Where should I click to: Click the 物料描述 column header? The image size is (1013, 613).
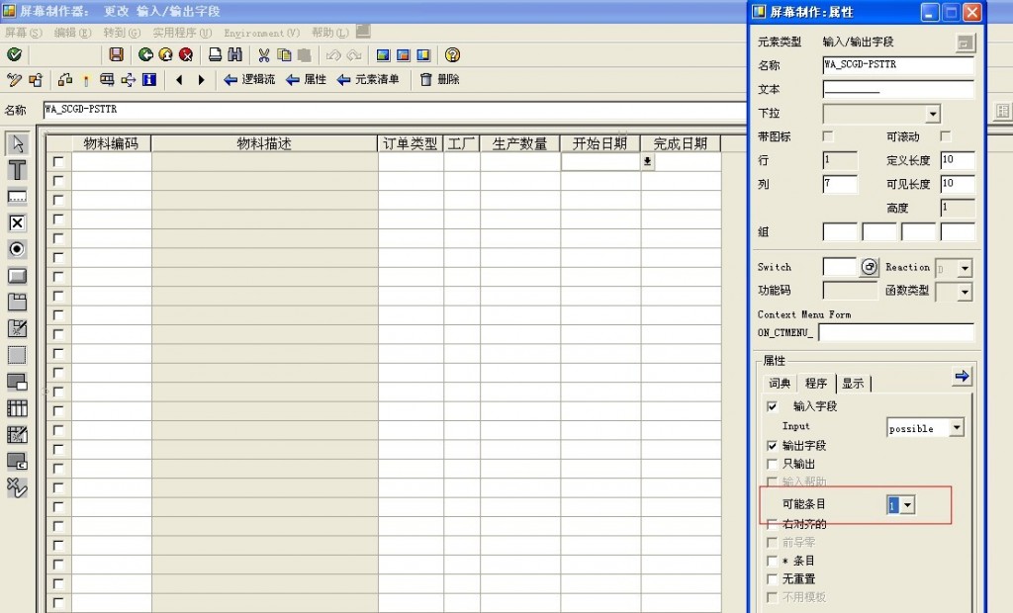click(x=264, y=143)
